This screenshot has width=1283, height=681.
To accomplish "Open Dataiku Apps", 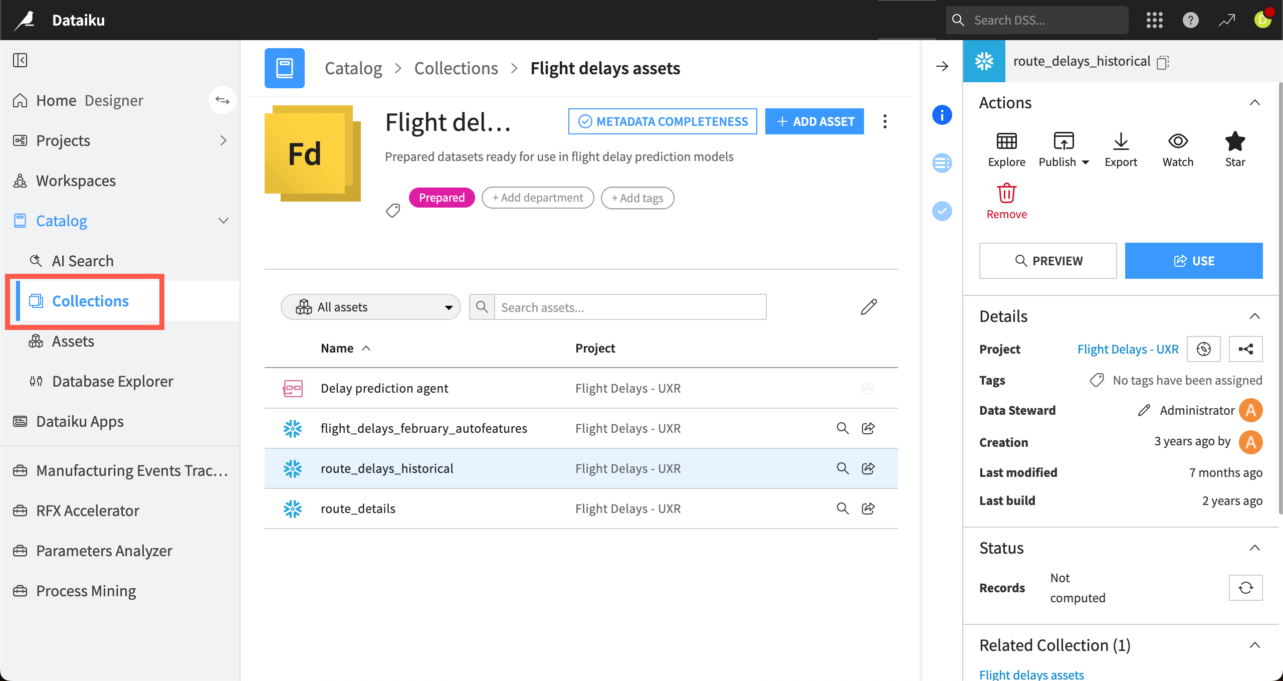I will point(80,421).
